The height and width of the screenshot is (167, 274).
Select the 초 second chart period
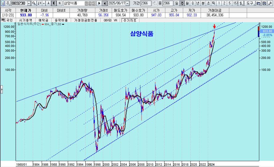(x=208, y=3)
